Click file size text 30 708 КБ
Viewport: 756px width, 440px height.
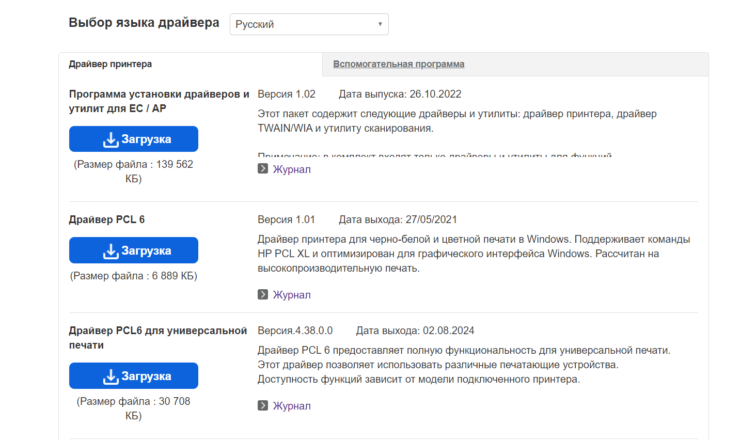tap(134, 408)
